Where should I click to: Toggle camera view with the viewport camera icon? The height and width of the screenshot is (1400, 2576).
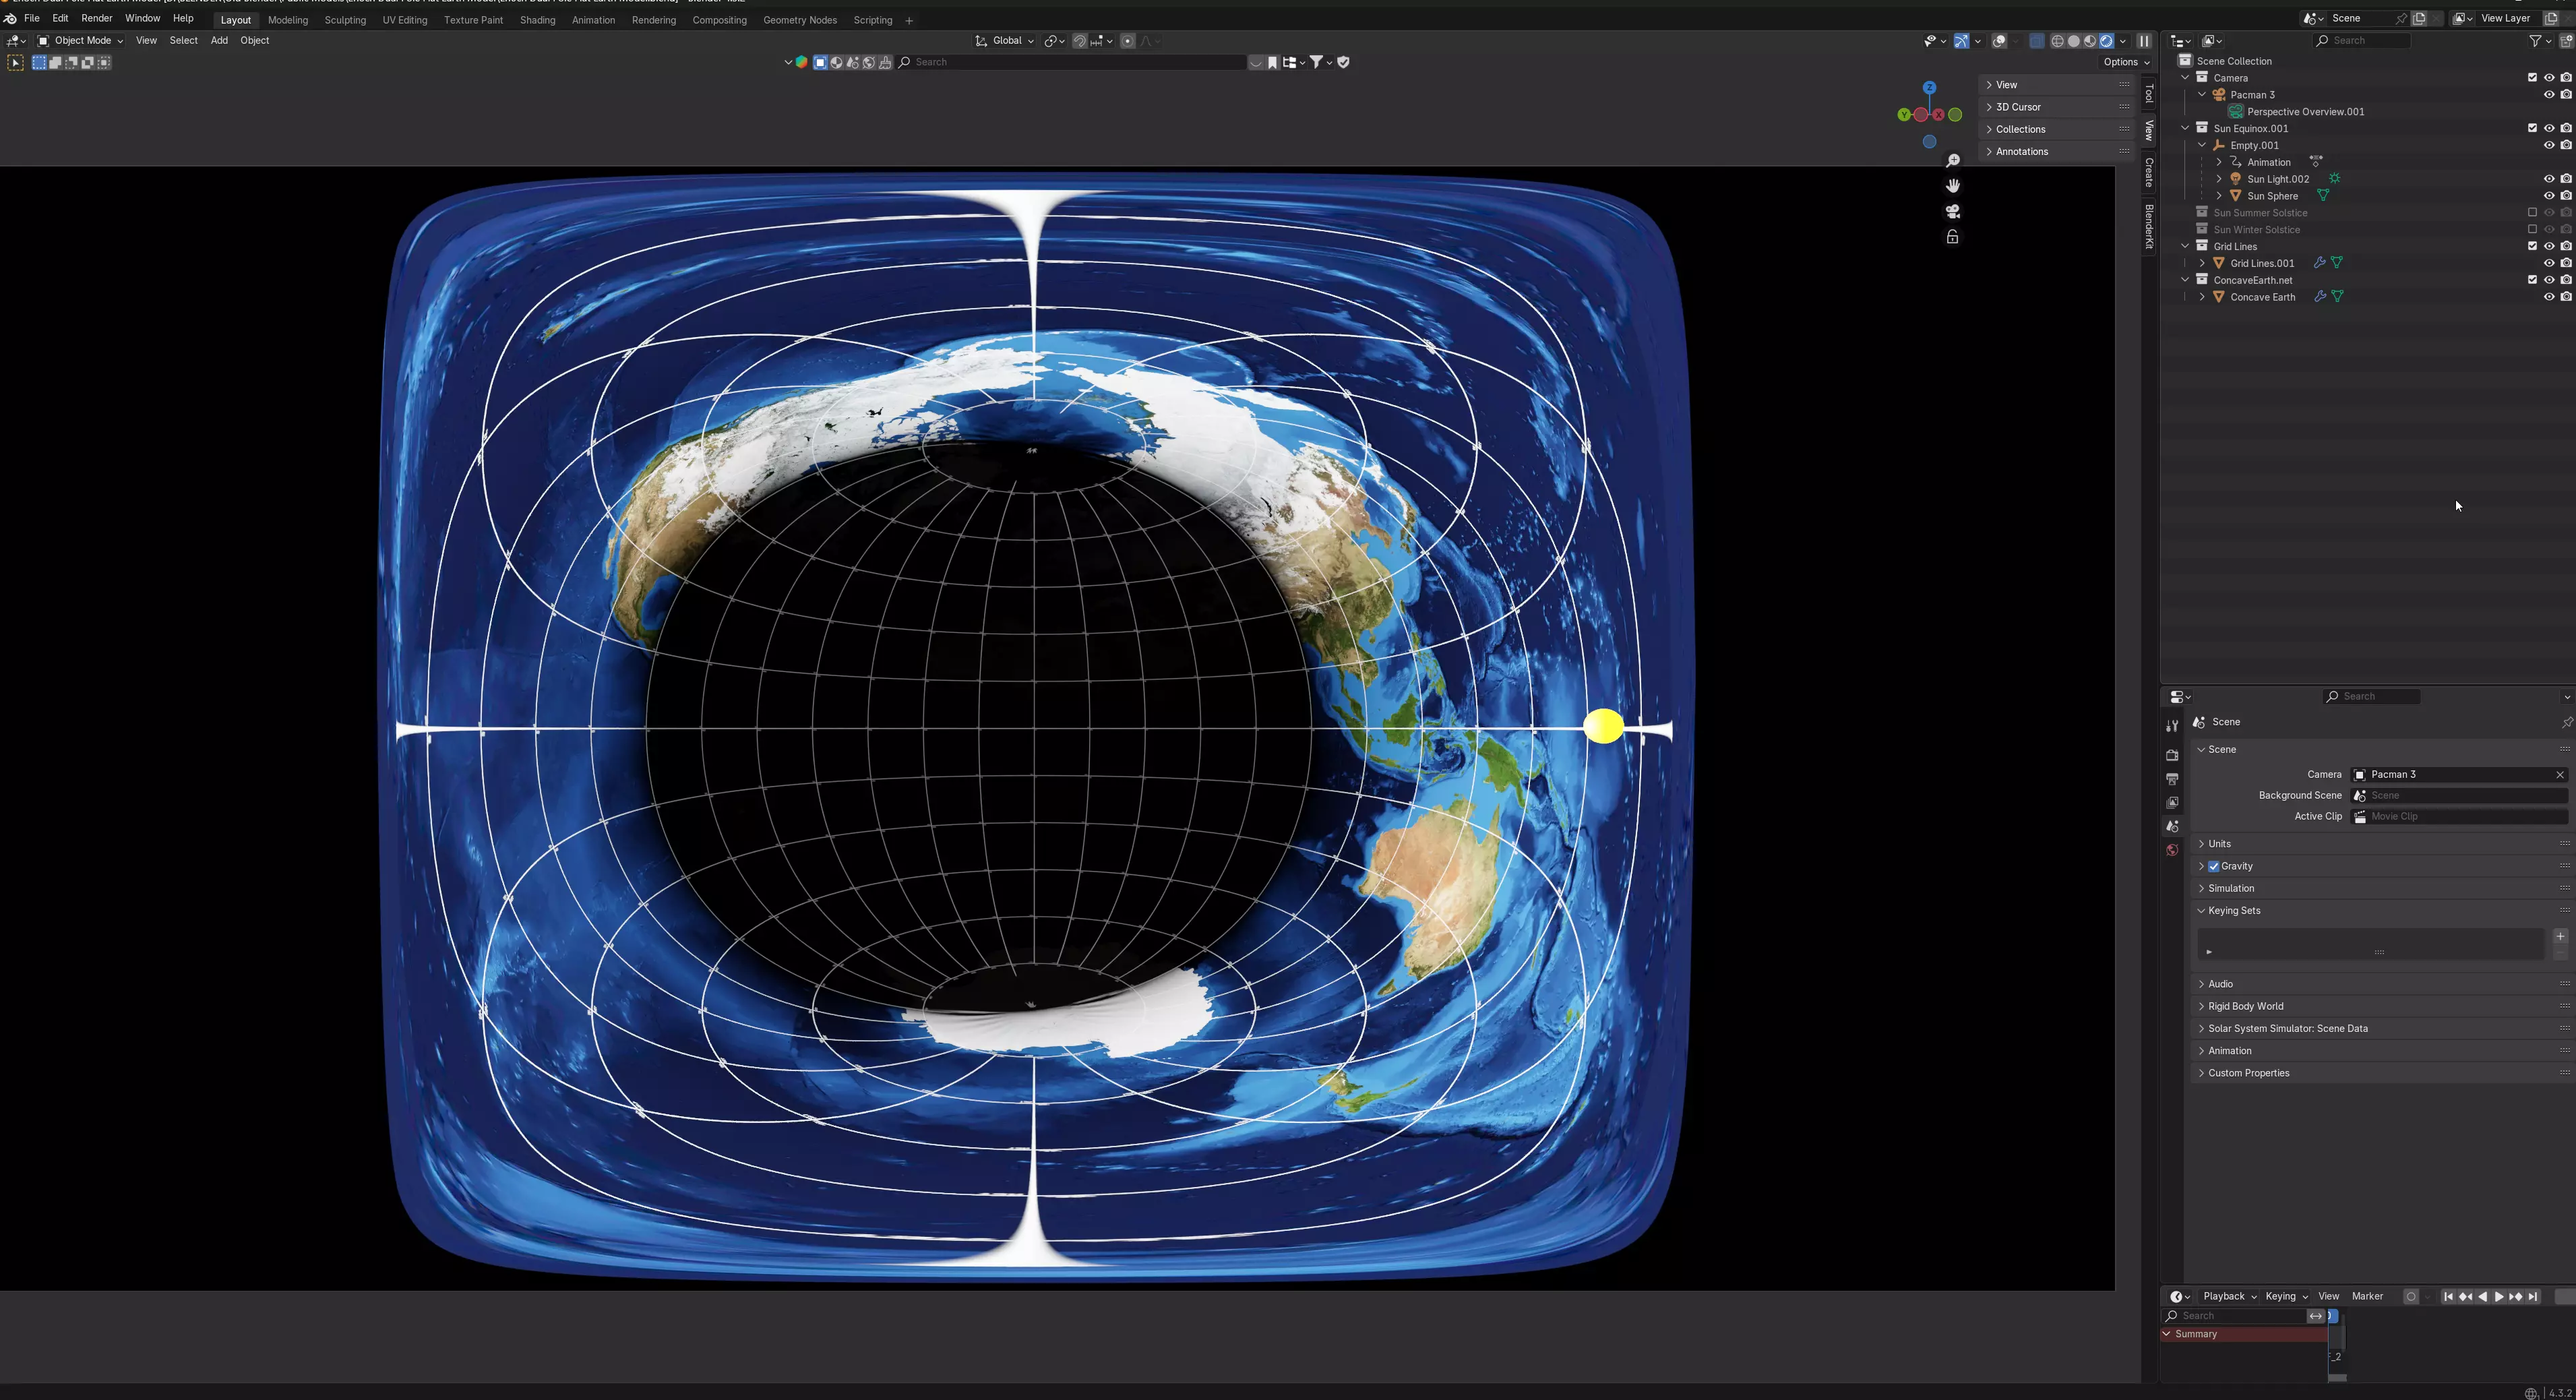point(1952,211)
